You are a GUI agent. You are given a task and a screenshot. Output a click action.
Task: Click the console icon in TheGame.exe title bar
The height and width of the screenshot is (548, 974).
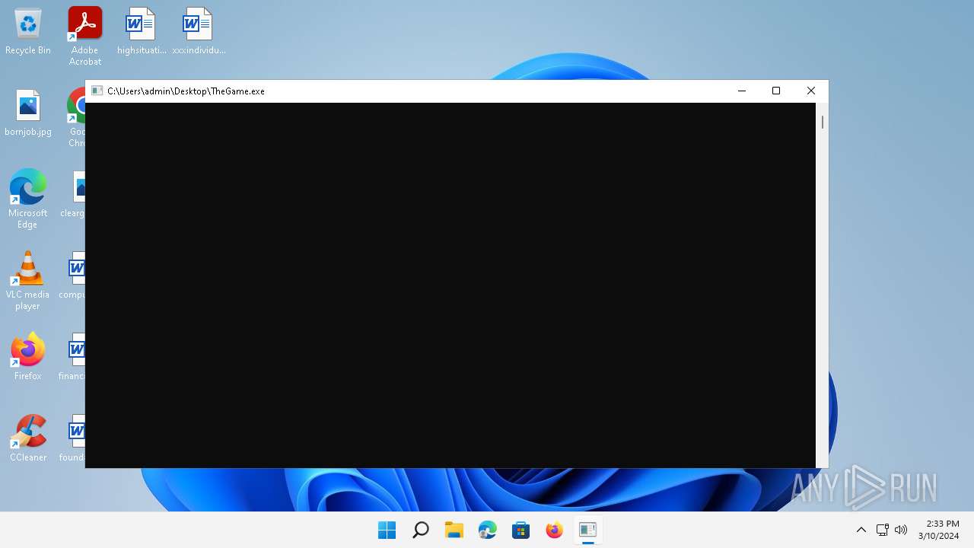97,91
